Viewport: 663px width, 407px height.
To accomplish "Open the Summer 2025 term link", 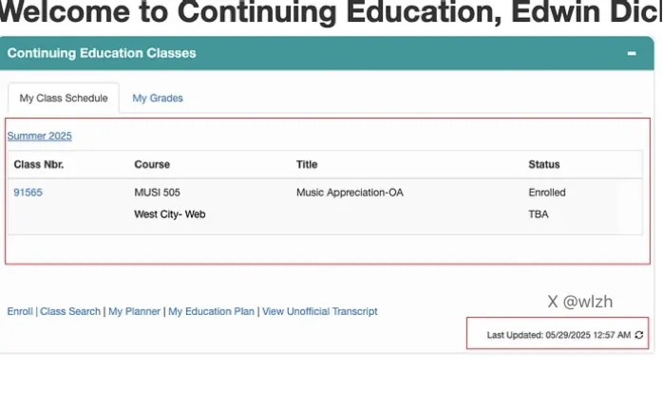I will pos(40,136).
